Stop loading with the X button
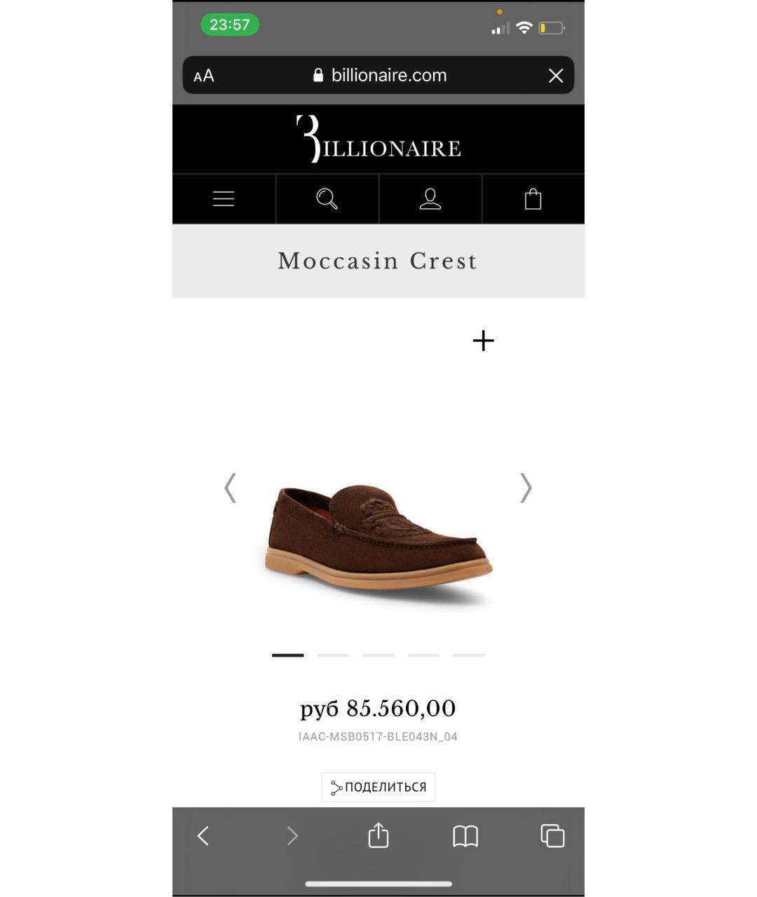The width and height of the screenshot is (757, 897). tap(556, 76)
